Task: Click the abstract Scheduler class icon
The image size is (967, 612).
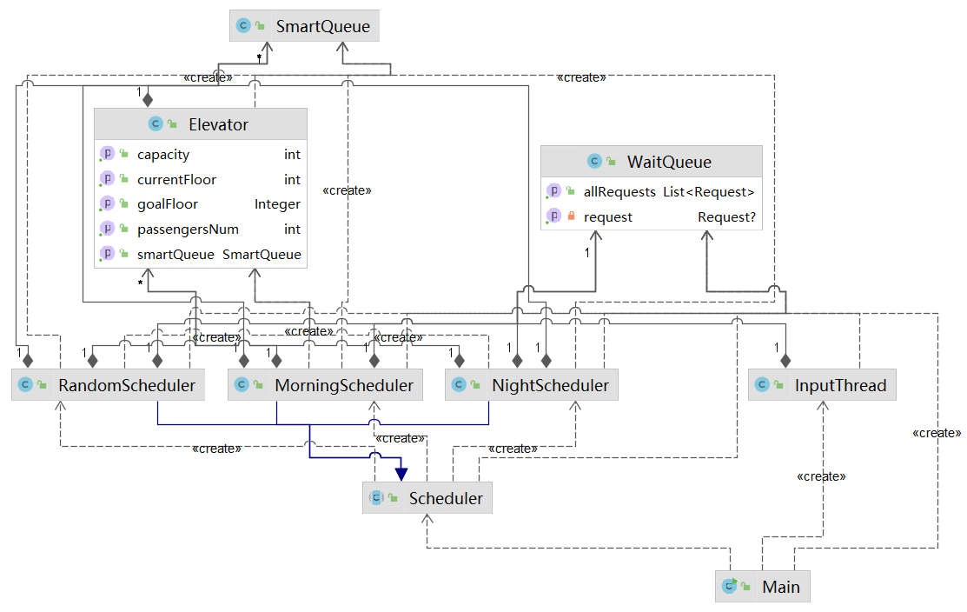Action: click(376, 497)
